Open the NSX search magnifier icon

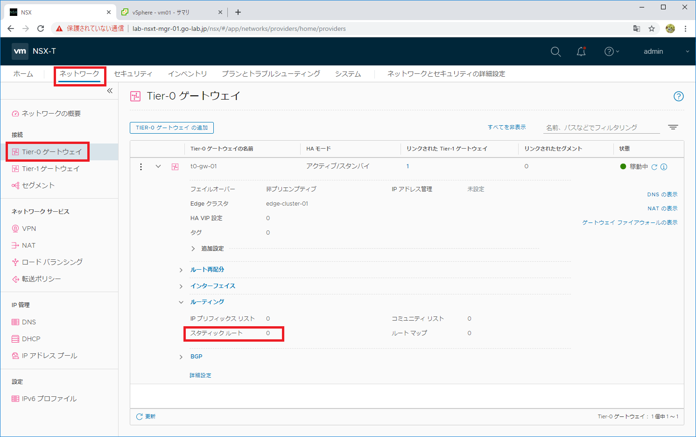point(555,51)
